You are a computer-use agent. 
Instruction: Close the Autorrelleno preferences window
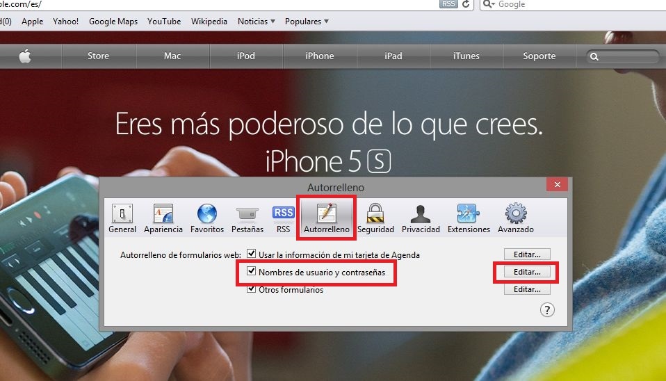[x=558, y=185]
